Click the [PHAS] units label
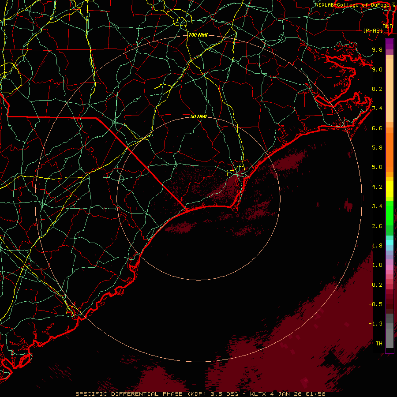 tap(373, 30)
